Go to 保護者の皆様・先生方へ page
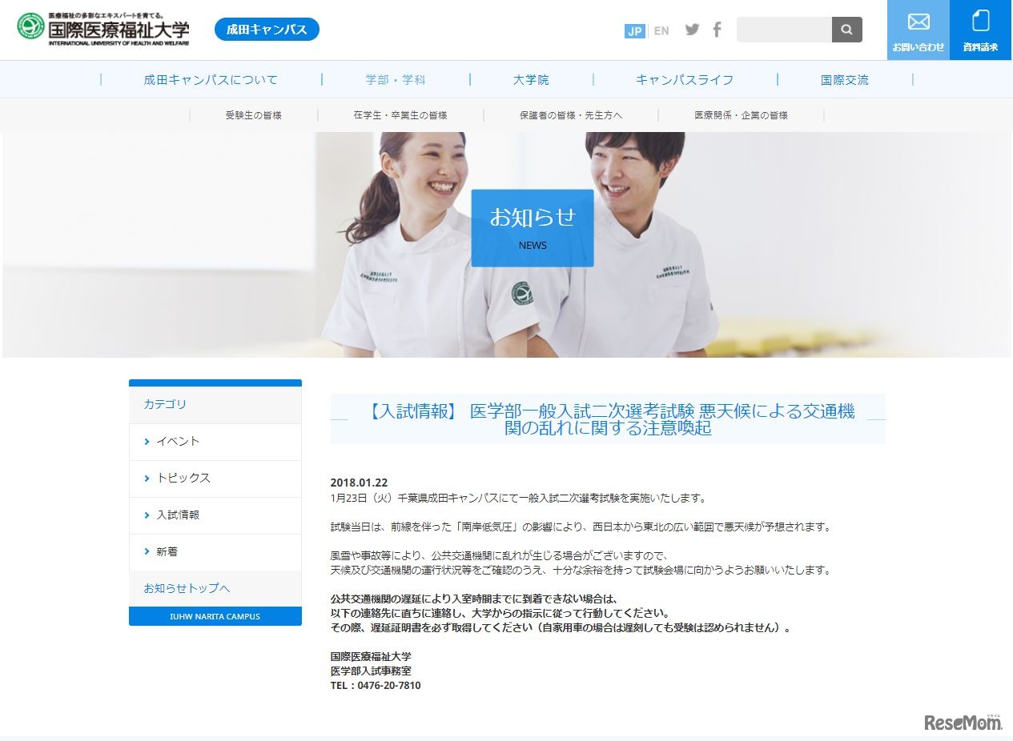Viewport: 1013px width, 741px height. pos(571,115)
